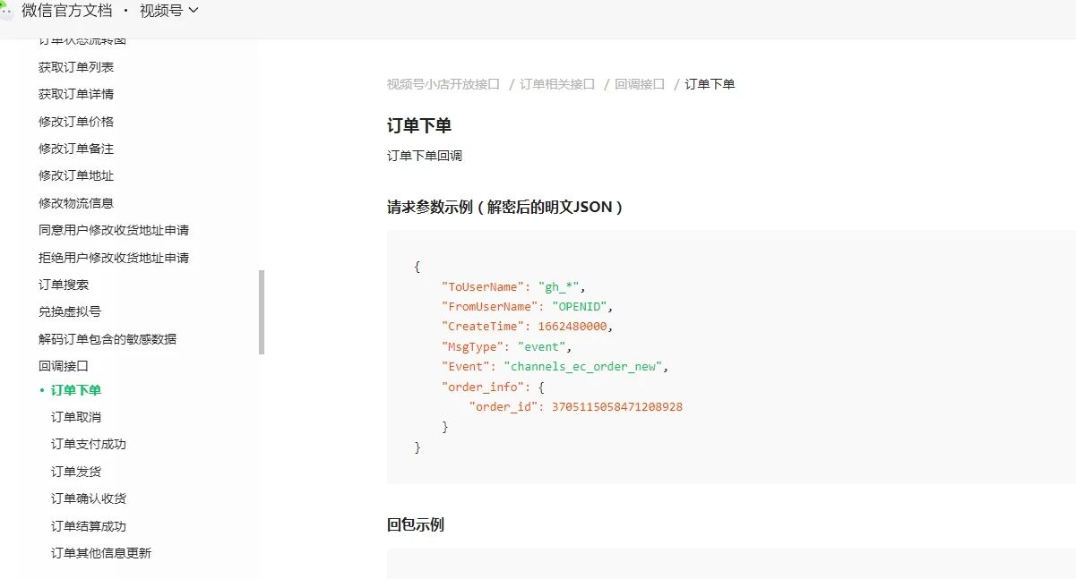This screenshot has height=579, width=1076.
Task: Click the 订单下单 breadcrumb text
Action: 710,84
